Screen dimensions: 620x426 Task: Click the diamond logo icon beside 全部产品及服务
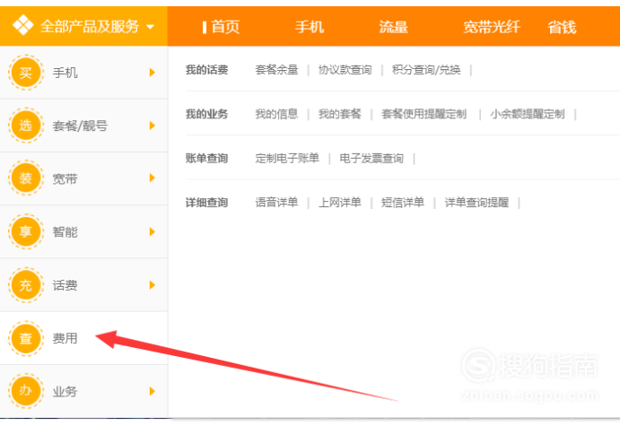click(x=23, y=25)
